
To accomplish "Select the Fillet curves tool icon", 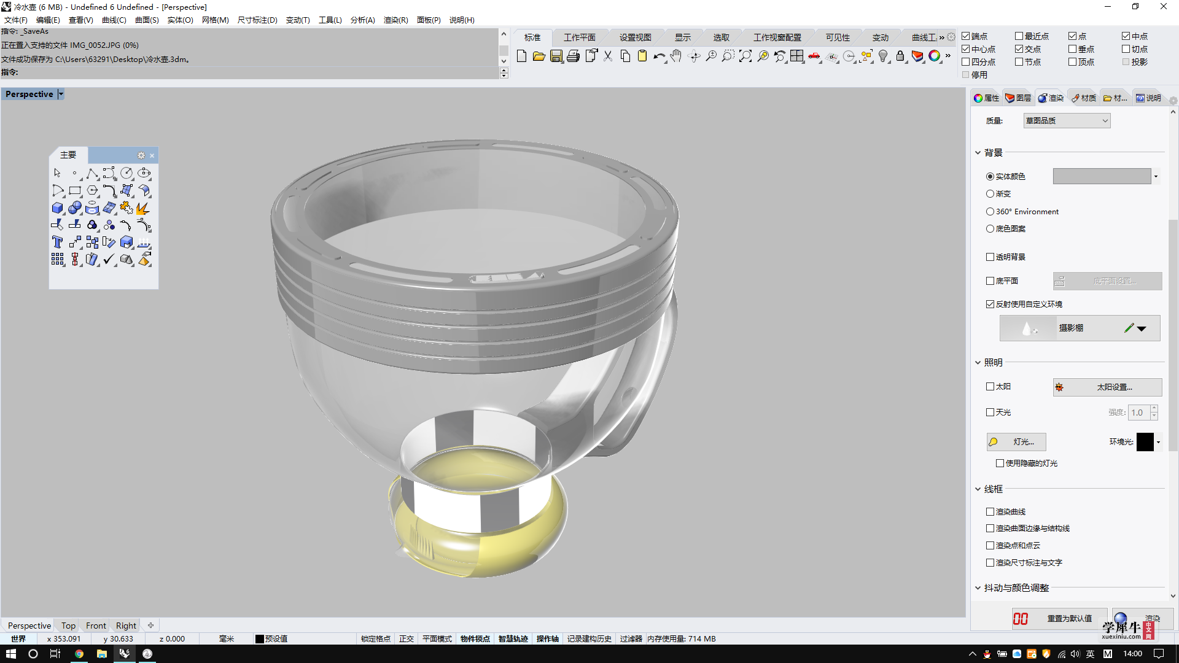I will pyautogui.click(x=109, y=191).
